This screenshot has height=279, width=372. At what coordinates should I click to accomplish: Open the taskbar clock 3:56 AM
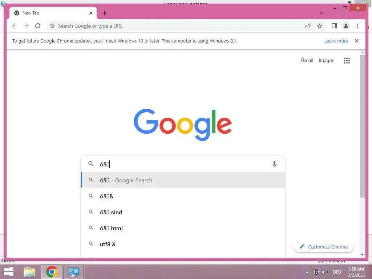tap(356, 272)
